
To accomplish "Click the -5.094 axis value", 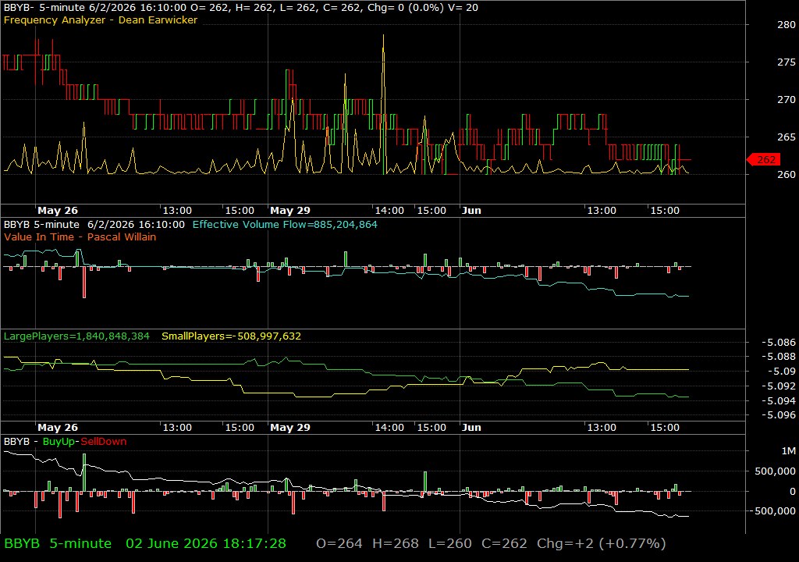I will 778,401.
